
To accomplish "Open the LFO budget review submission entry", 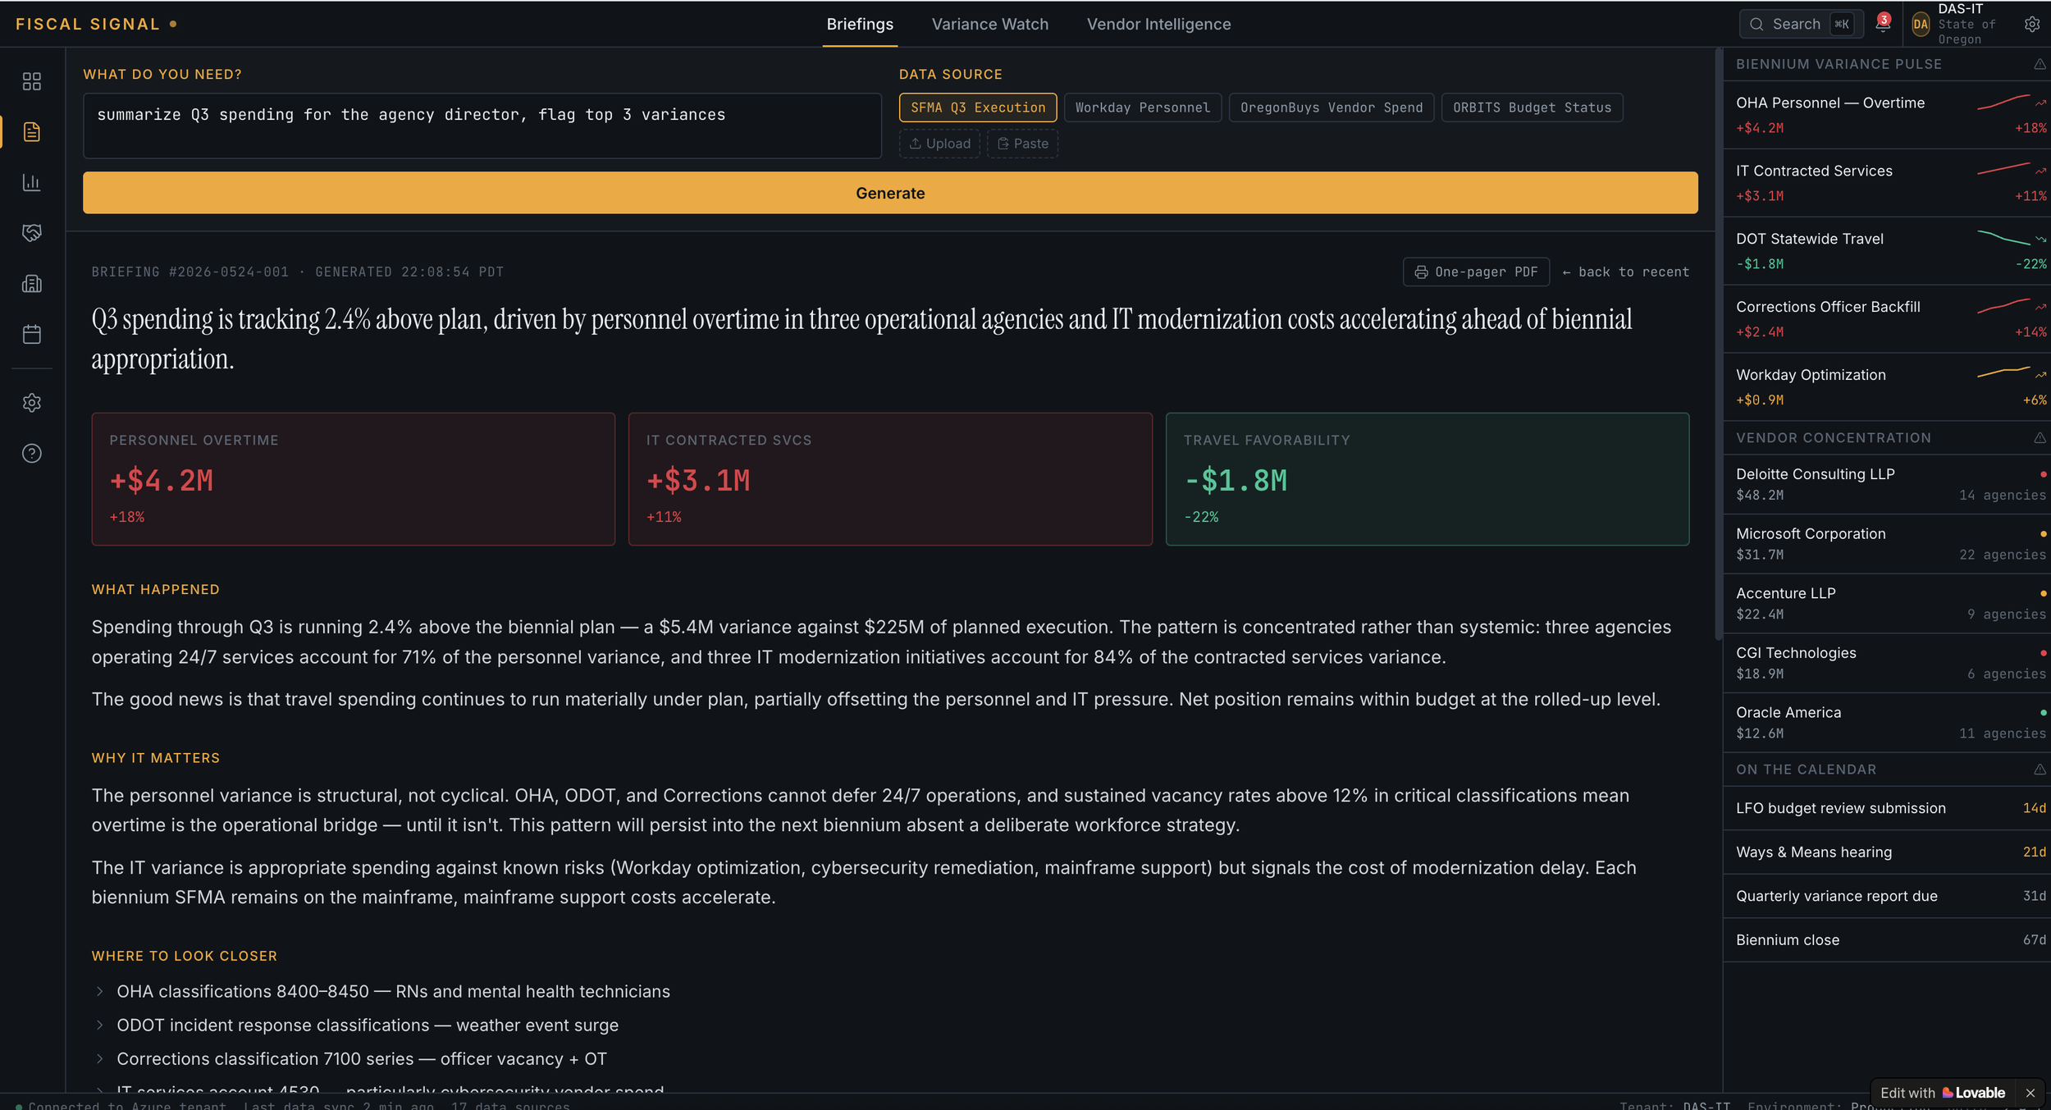I will [x=1887, y=808].
